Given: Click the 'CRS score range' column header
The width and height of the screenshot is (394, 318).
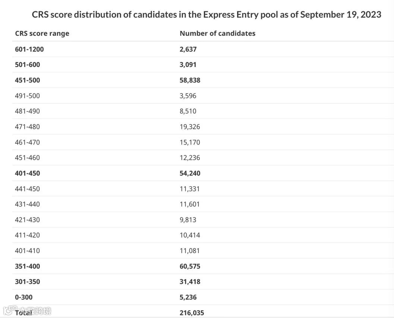Looking at the screenshot, I should coord(42,34).
